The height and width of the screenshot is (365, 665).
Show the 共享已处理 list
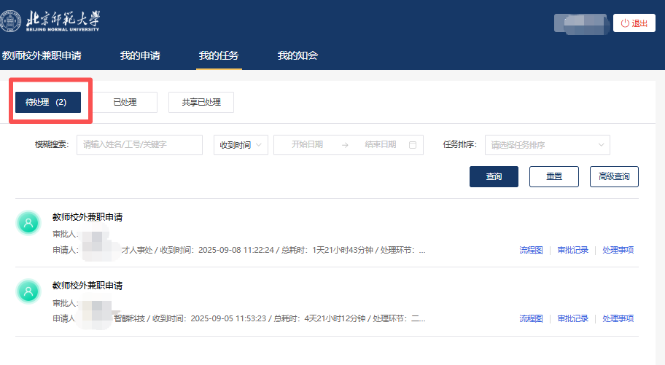pyautogui.click(x=201, y=103)
